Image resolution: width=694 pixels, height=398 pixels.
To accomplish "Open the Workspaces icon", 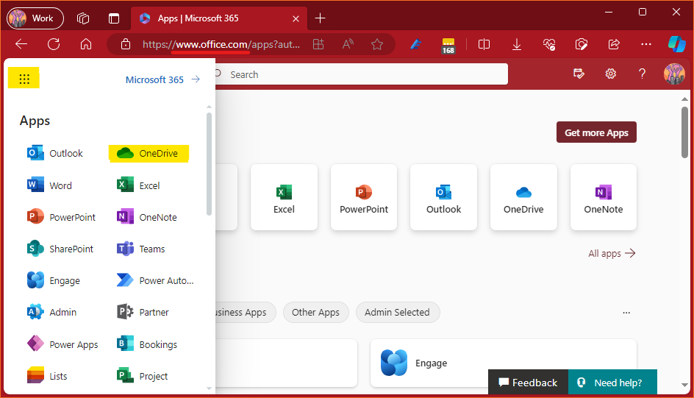I will (x=83, y=18).
